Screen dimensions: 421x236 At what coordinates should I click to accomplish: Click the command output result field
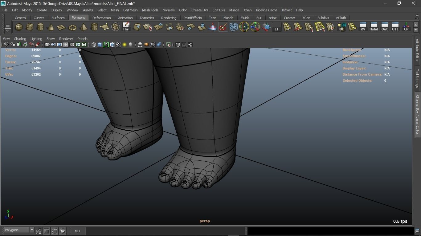click(x=330, y=231)
